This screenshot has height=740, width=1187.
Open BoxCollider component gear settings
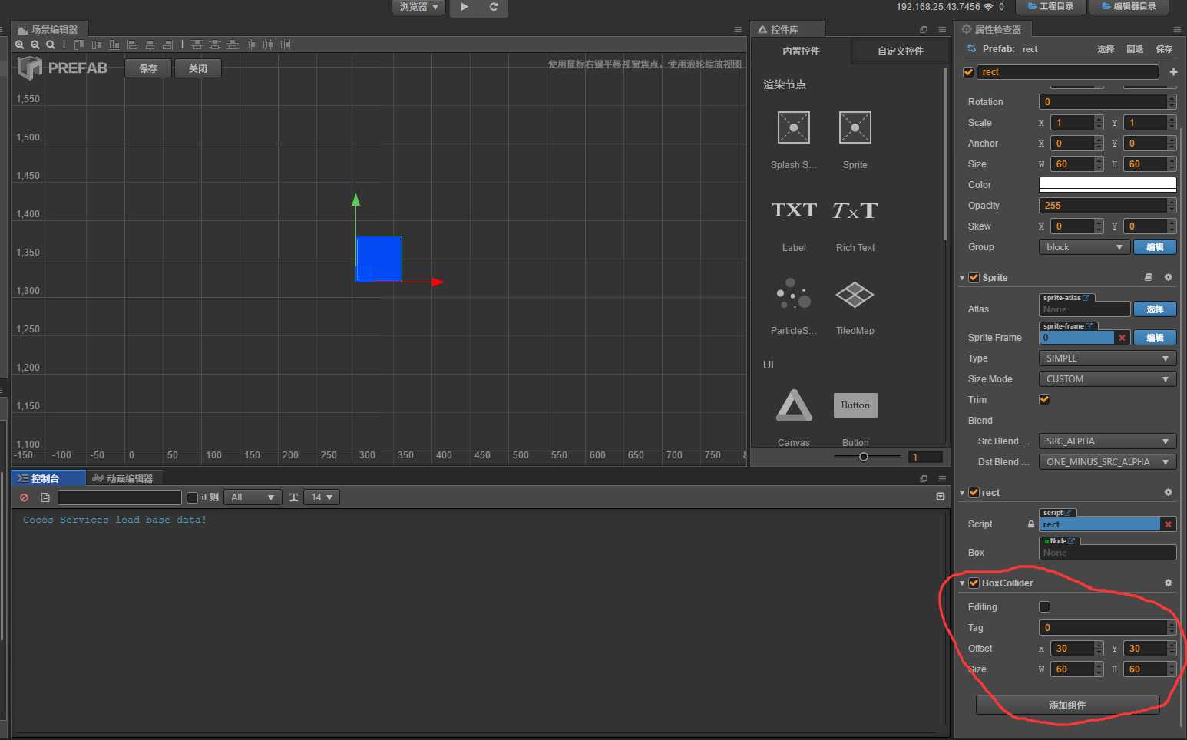pos(1169,583)
